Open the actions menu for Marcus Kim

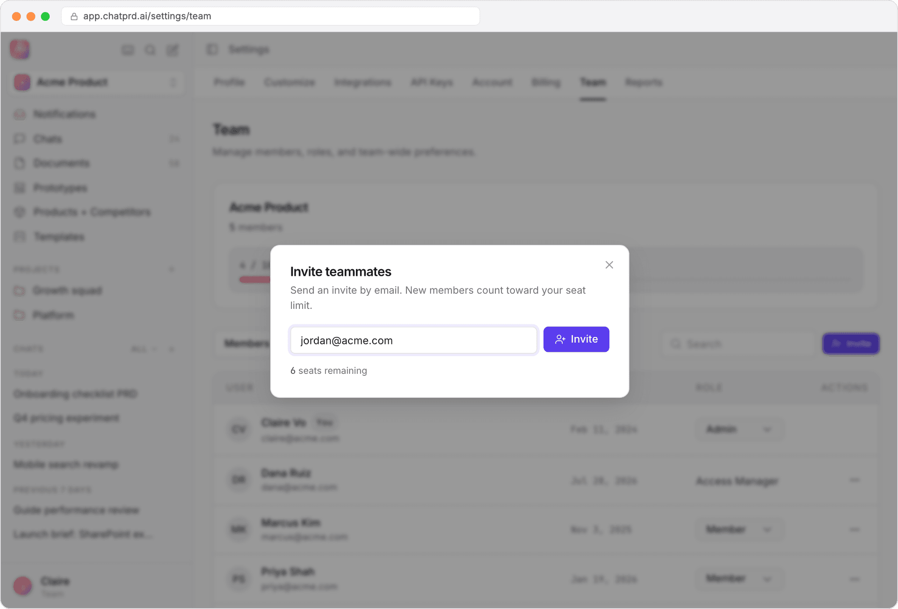pos(855,529)
